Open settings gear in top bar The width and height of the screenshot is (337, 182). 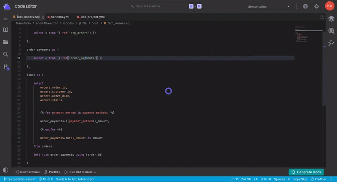(316, 6)
